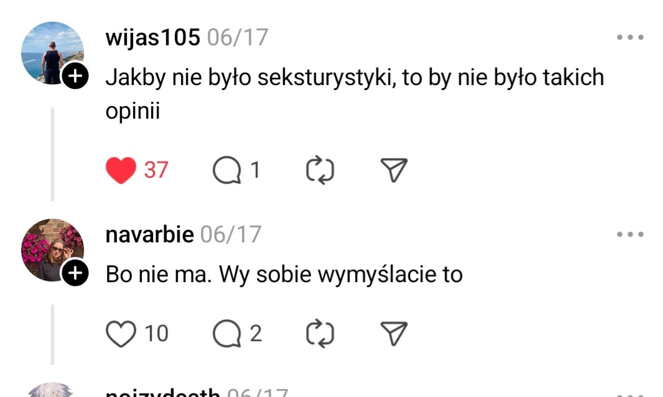This screenshot has height=397, width=663.
Task: Open replies on navarbie's comment
Action: coord(227,334)
